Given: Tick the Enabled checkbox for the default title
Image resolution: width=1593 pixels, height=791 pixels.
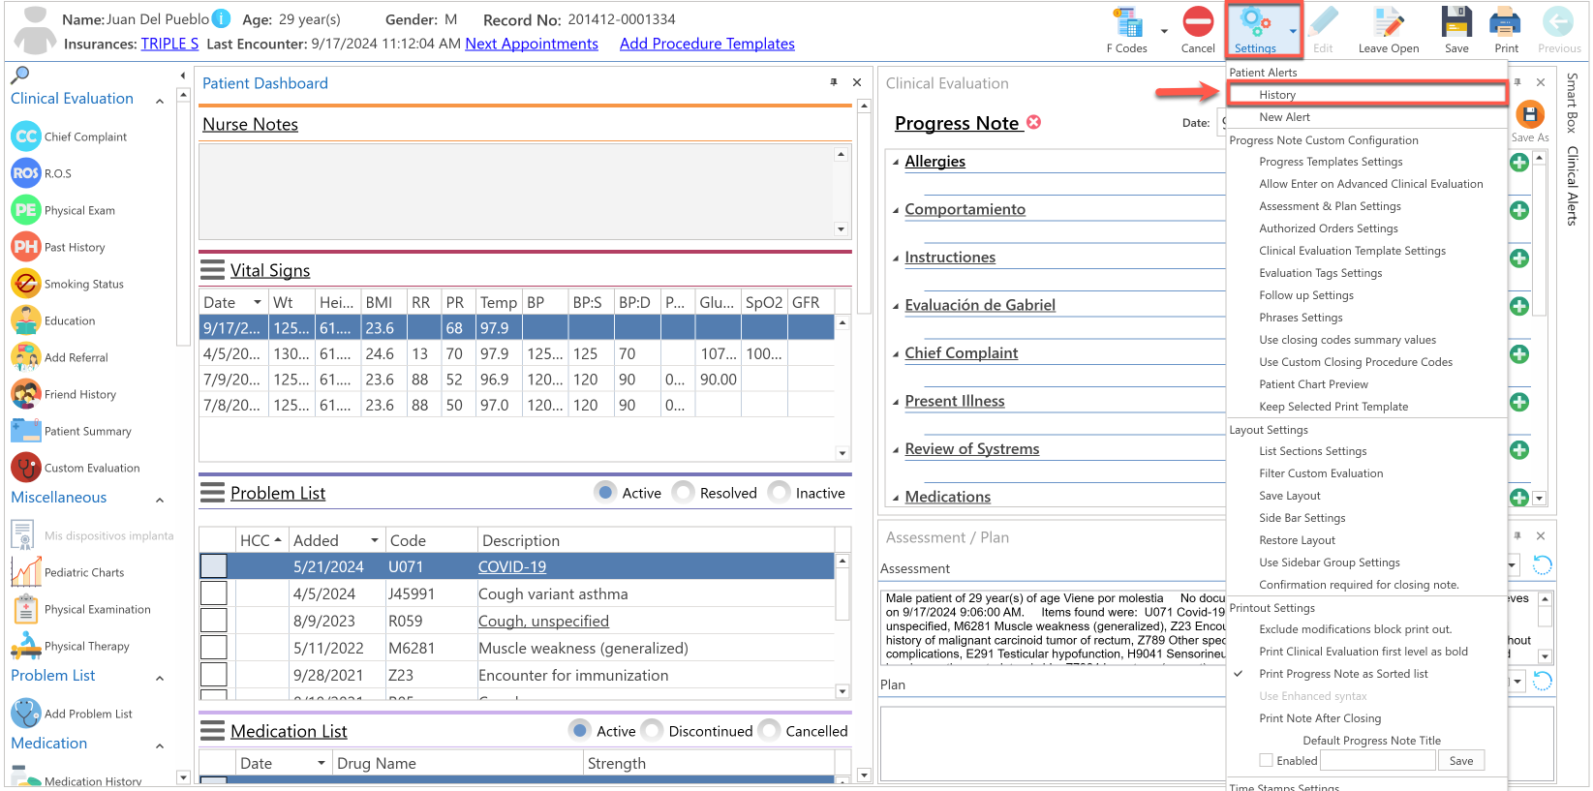Looking at the screenshot, I should (x=1266, y=761).
